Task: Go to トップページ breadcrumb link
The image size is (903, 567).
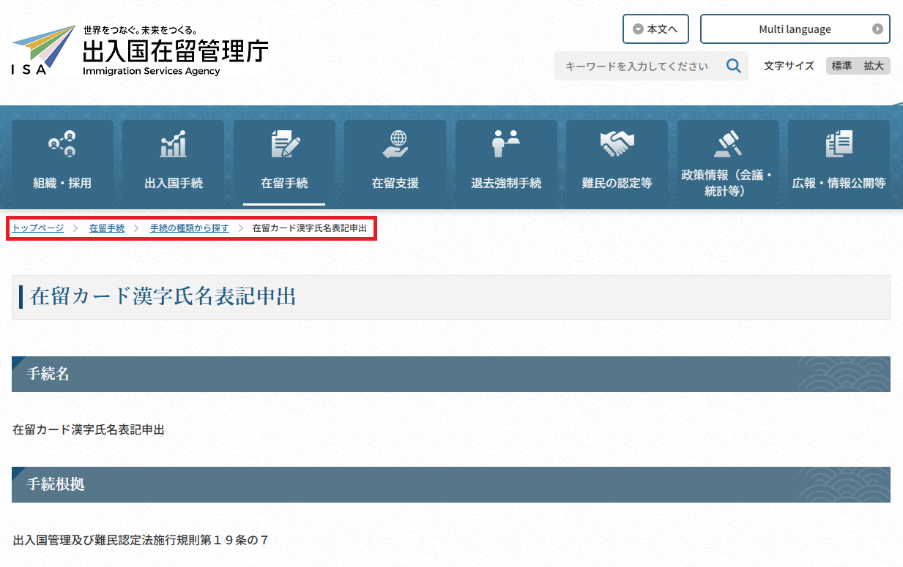Action: (38, 228)
